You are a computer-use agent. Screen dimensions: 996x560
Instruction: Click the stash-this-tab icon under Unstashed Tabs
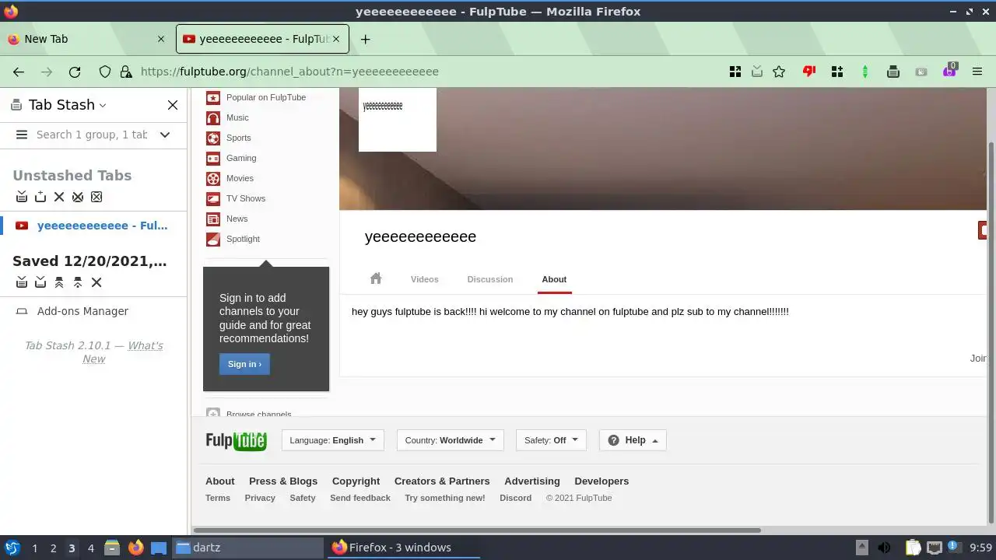click(40, 197)
